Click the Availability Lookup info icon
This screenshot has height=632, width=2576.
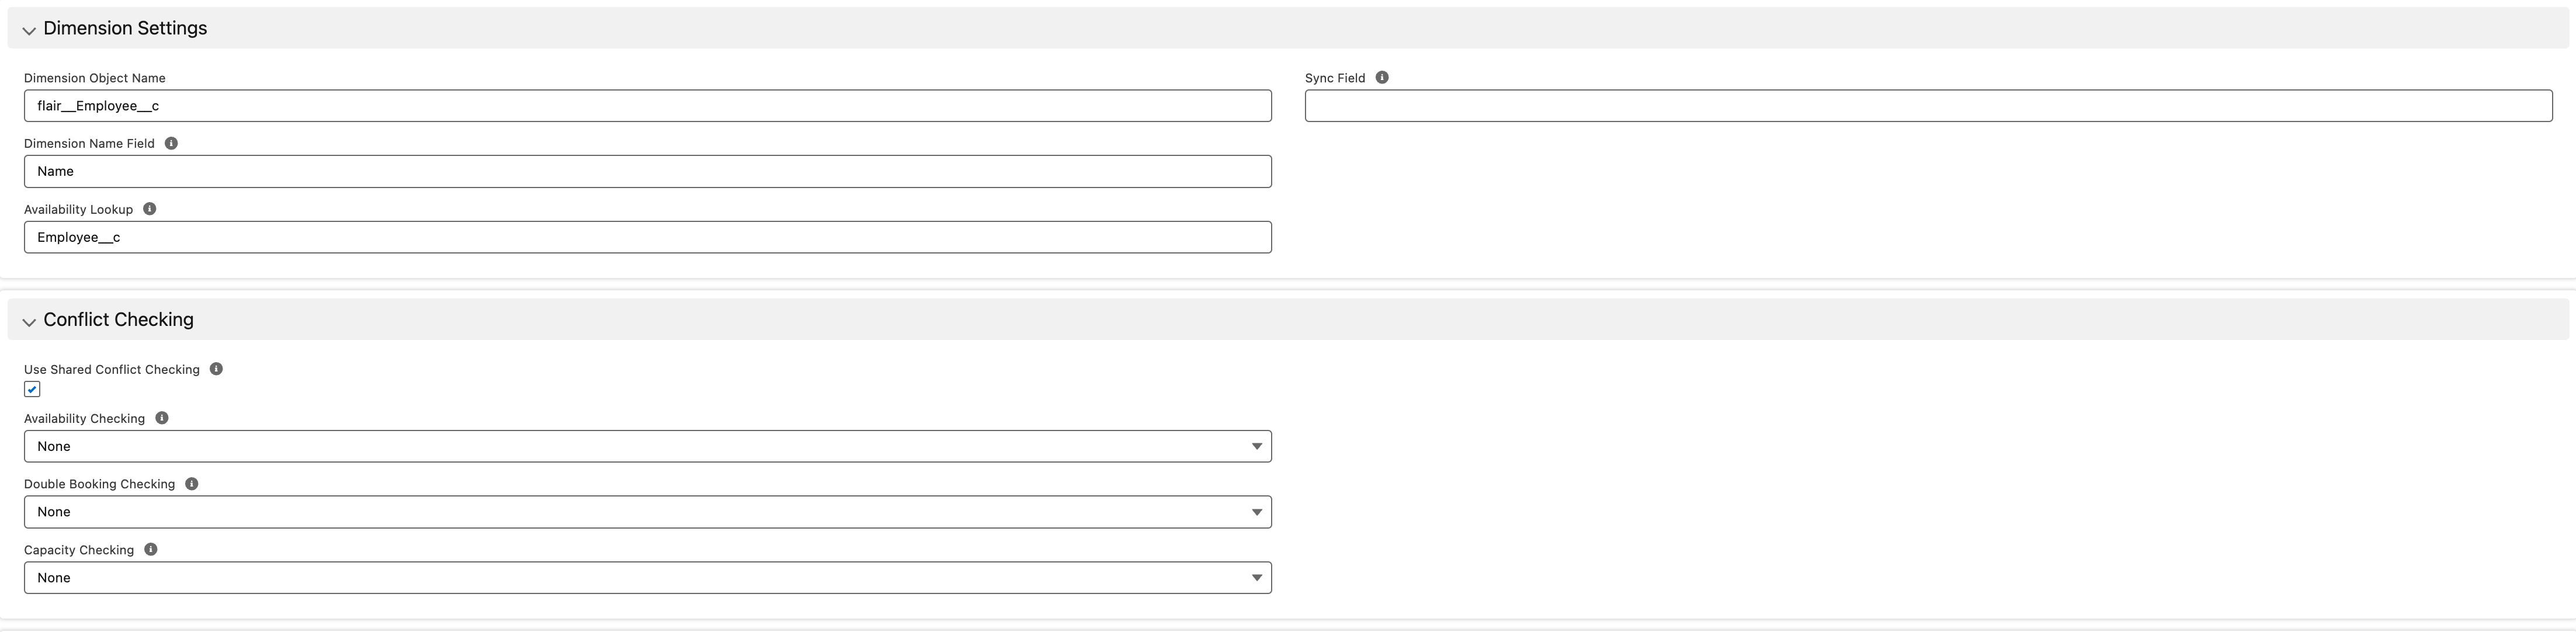point(150,209)
